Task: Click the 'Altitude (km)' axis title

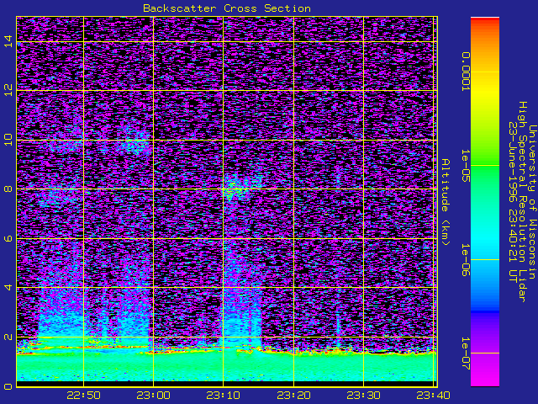Action: pyautogui.click(x=445, y=202)
